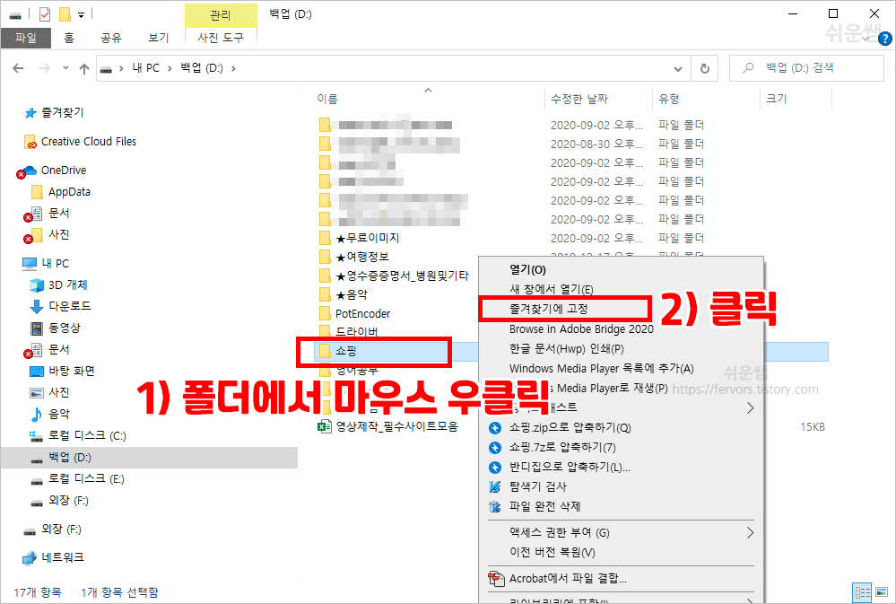The height and width of the screenshot is (604, 896).
Task: Go back with the back arrow
Action: pos(18,68)
